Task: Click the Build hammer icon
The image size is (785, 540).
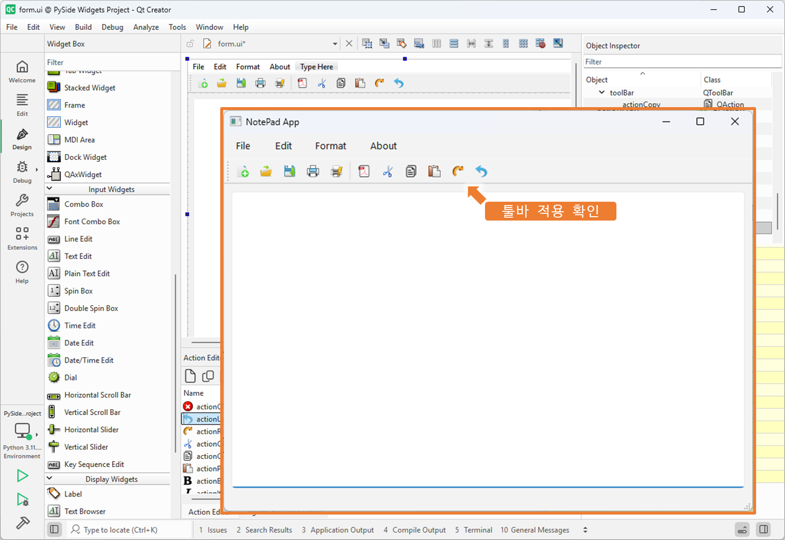Action: coord(22,523)
